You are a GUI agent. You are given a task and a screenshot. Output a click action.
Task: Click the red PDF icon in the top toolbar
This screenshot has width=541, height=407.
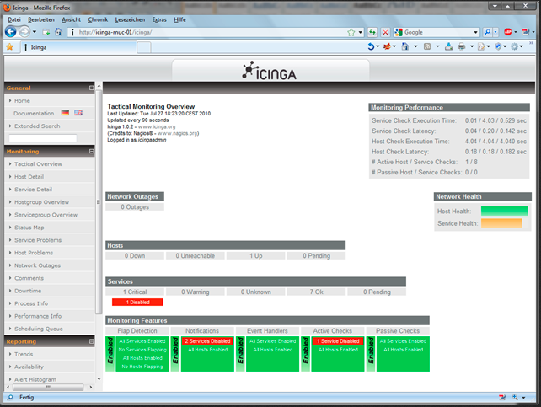pos(525,32)
